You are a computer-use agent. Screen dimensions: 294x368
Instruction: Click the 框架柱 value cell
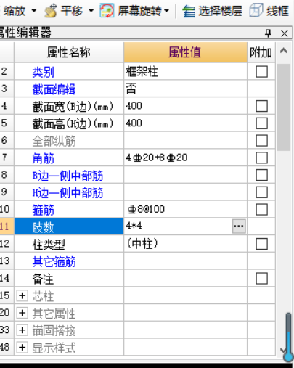pos(185,72)
